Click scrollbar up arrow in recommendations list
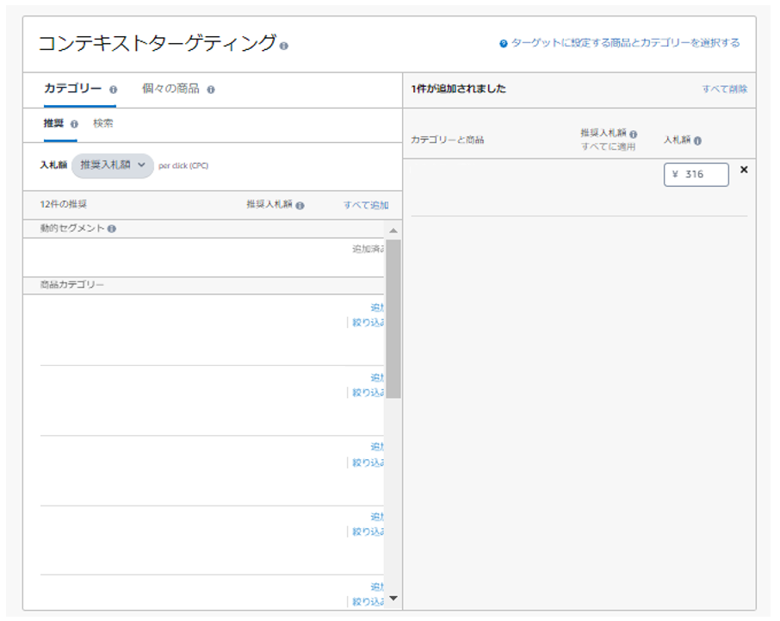This screenshot has width=780, height=621. click(393, 230)
